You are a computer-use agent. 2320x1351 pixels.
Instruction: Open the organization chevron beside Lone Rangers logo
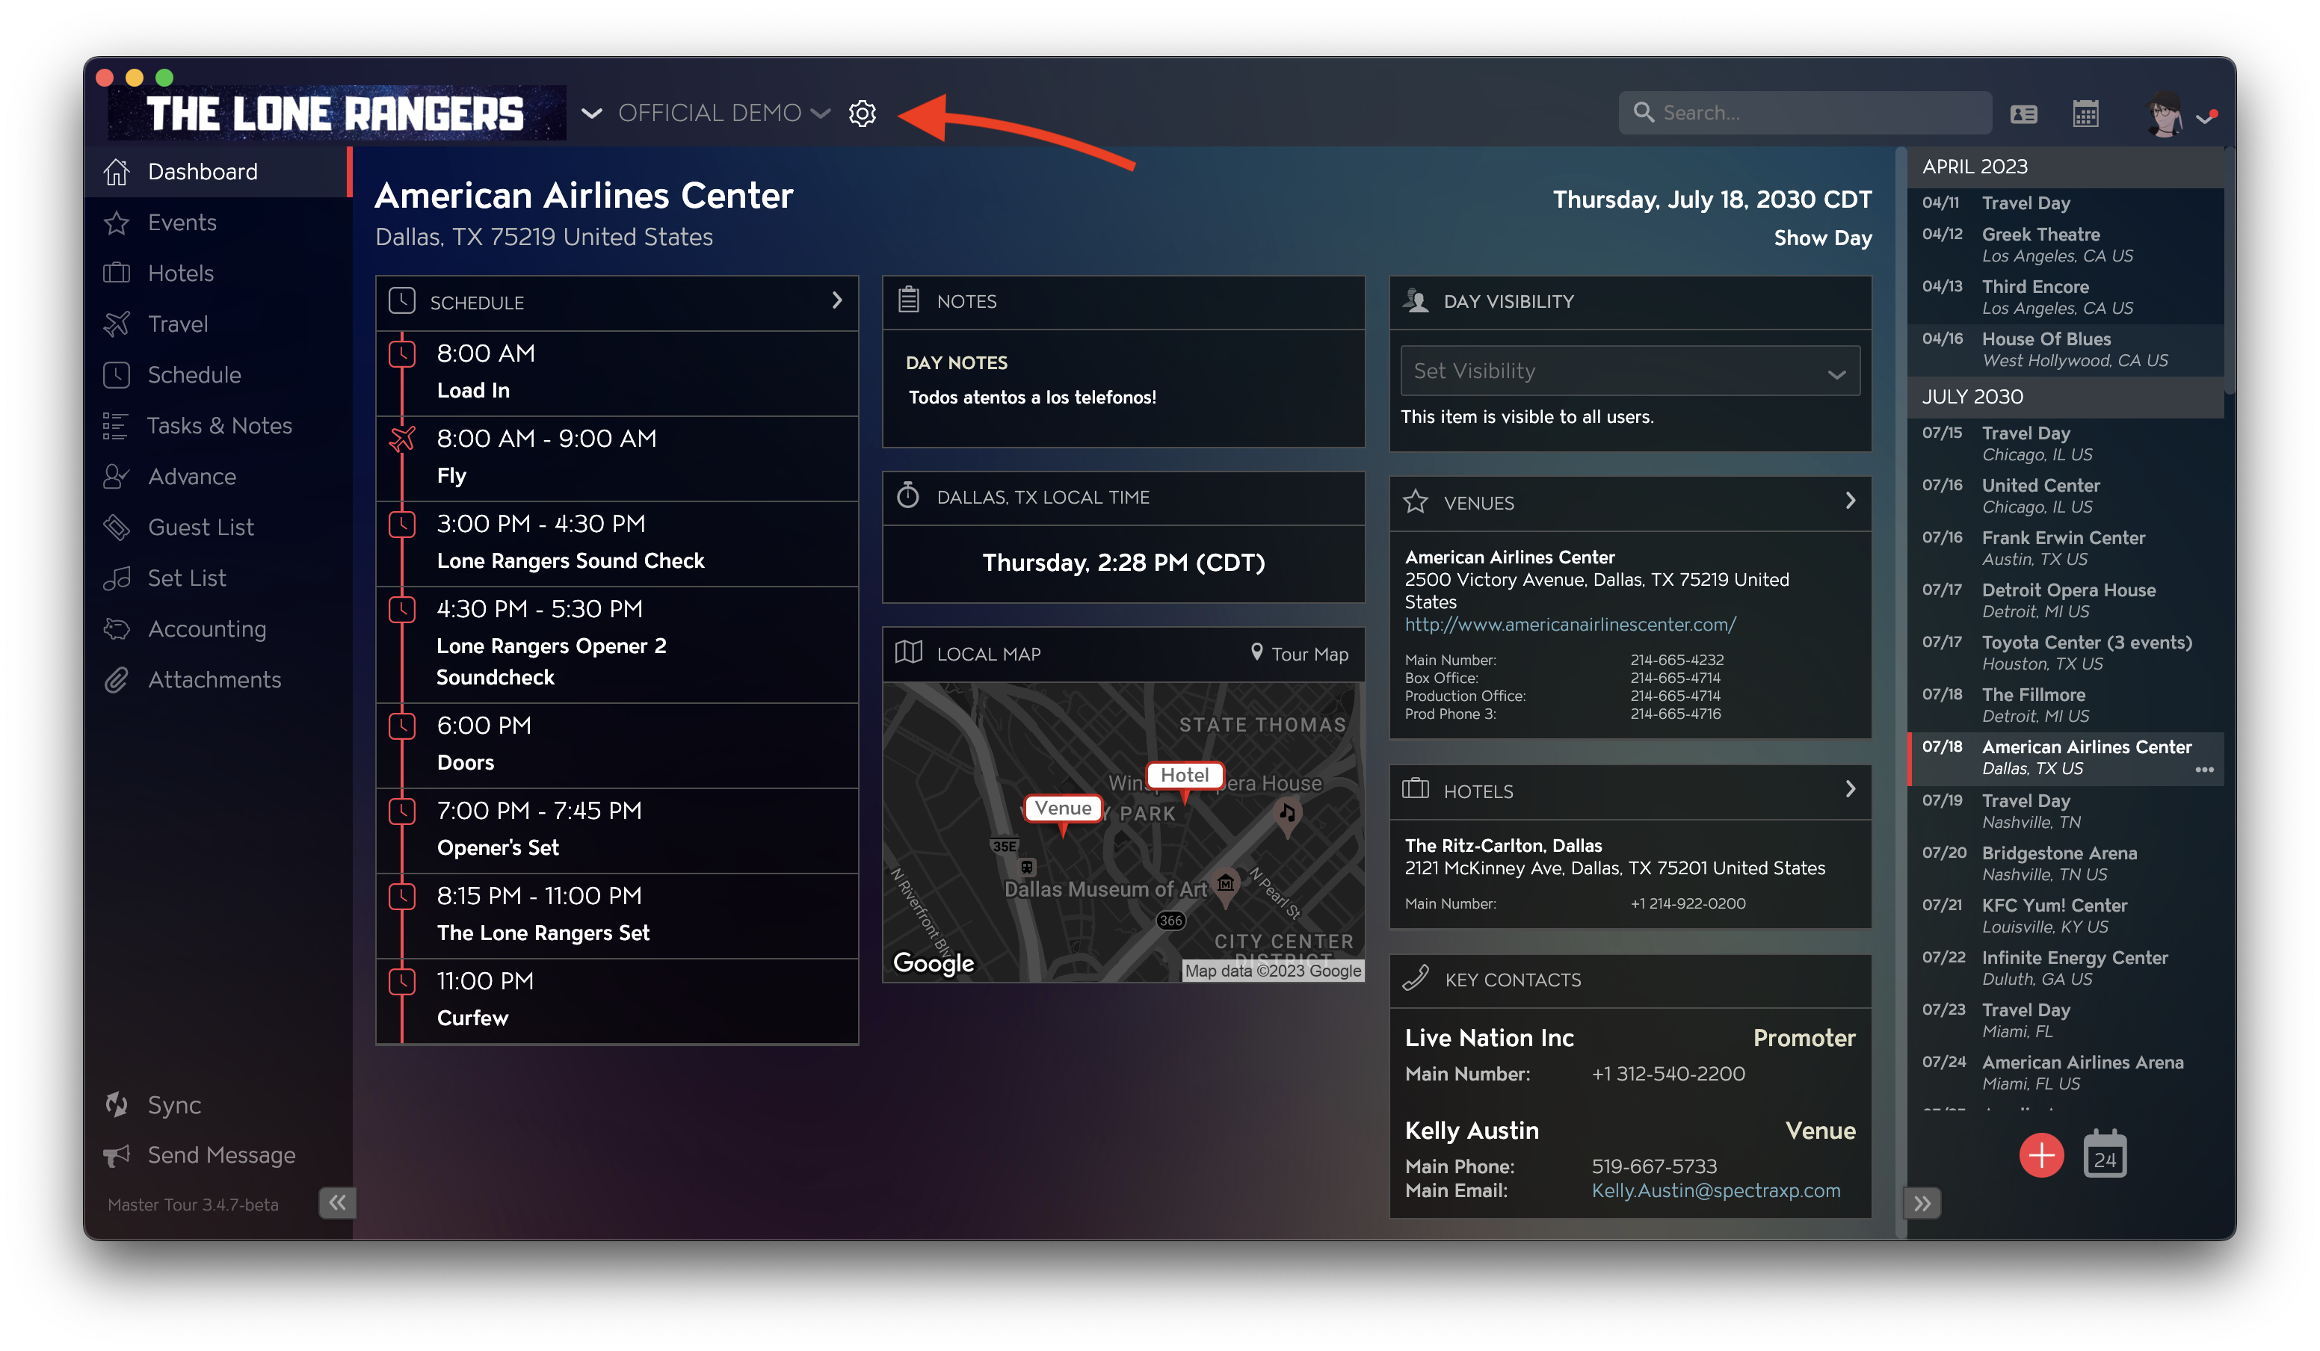coord(591,113)
